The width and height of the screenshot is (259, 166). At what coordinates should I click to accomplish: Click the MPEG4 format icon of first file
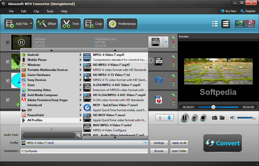coord(156,42)
